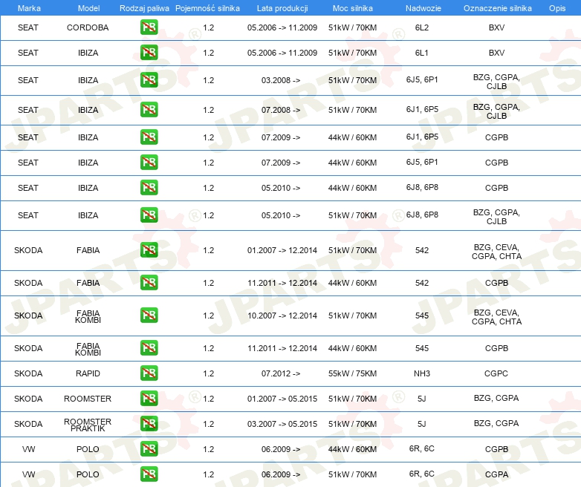The image size is (581, 487).
Task: Click the fuel icon in the FABIA 01.2007 row
Action: [x=149, y=249]
